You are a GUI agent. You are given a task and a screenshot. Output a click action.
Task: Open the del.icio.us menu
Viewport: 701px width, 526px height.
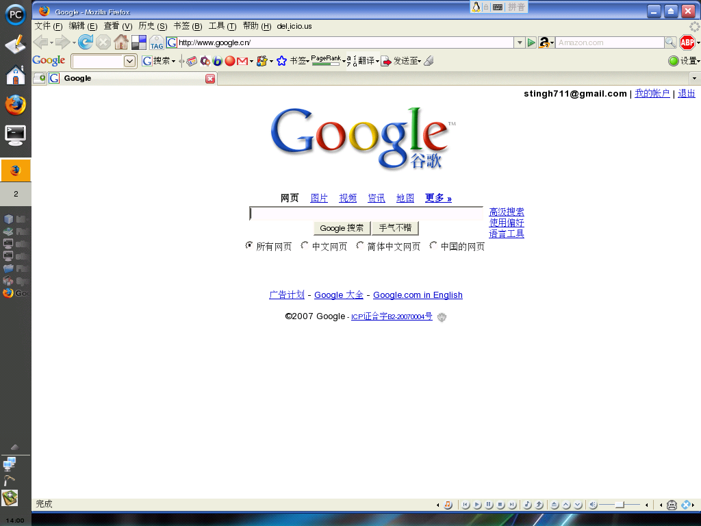[294, 26]
